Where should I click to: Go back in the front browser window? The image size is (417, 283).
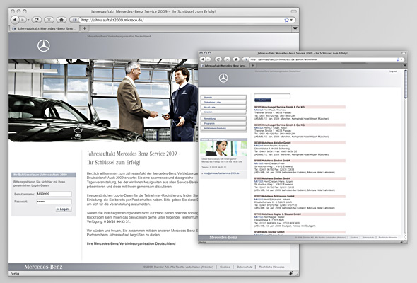click(203, 59)
